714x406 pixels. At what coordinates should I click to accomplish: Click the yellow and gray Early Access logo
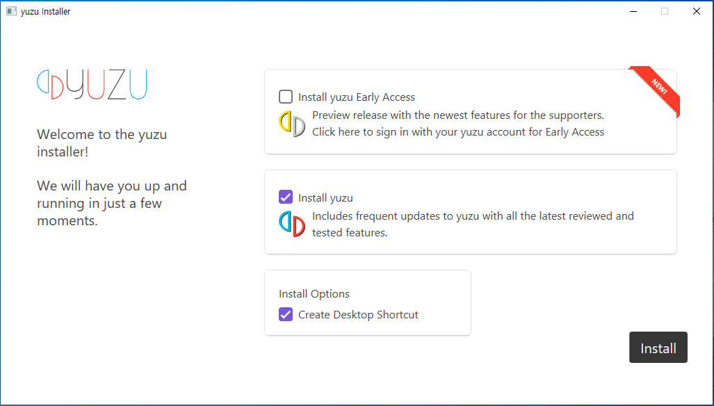tap(292, 124)
